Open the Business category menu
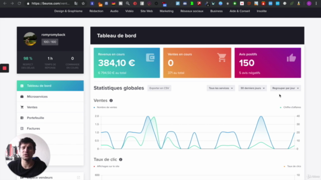The width and height of the screenshot is (321, 180). [x=216, y=11]
